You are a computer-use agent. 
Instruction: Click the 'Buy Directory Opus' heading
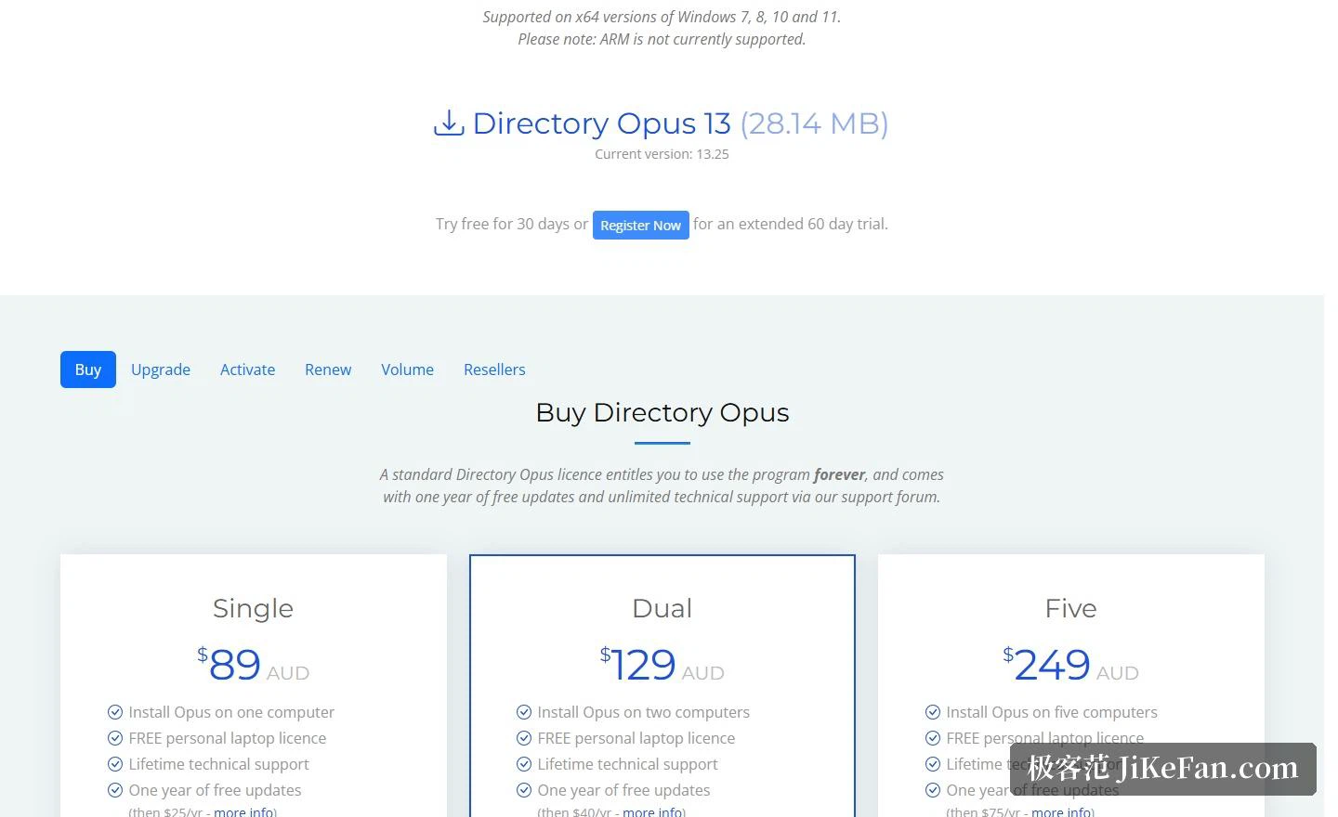coord(662,412)
